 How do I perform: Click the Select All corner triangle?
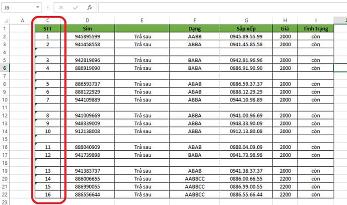click(6, 21)
